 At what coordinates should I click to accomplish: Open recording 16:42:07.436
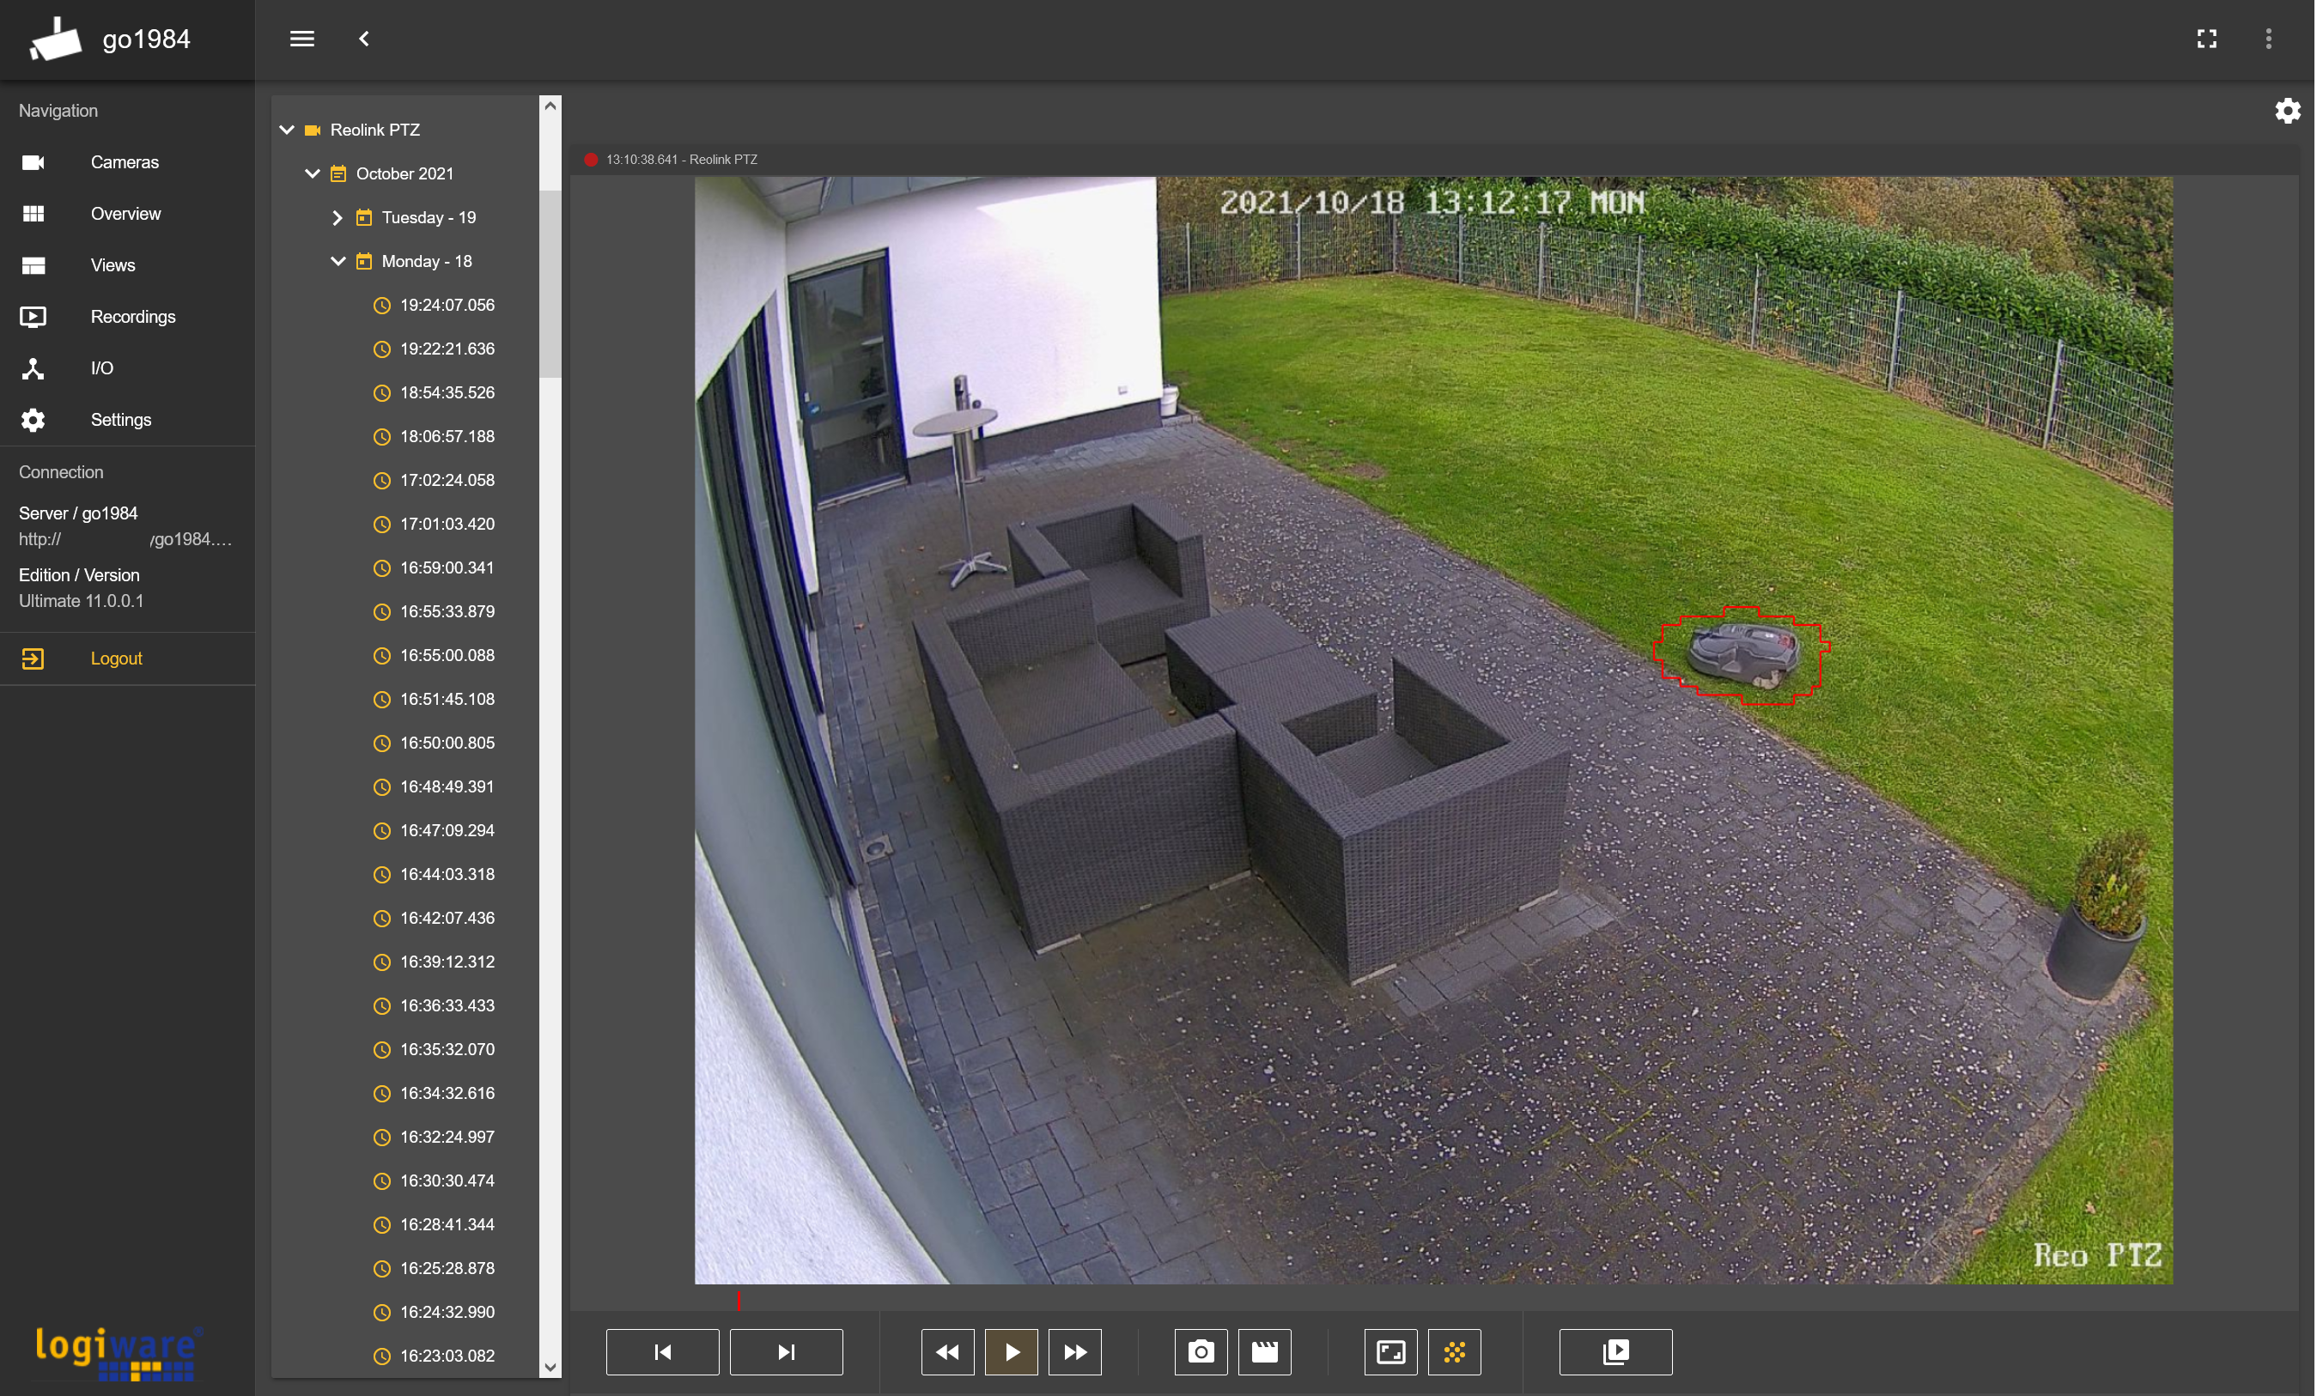click(447, 918)
